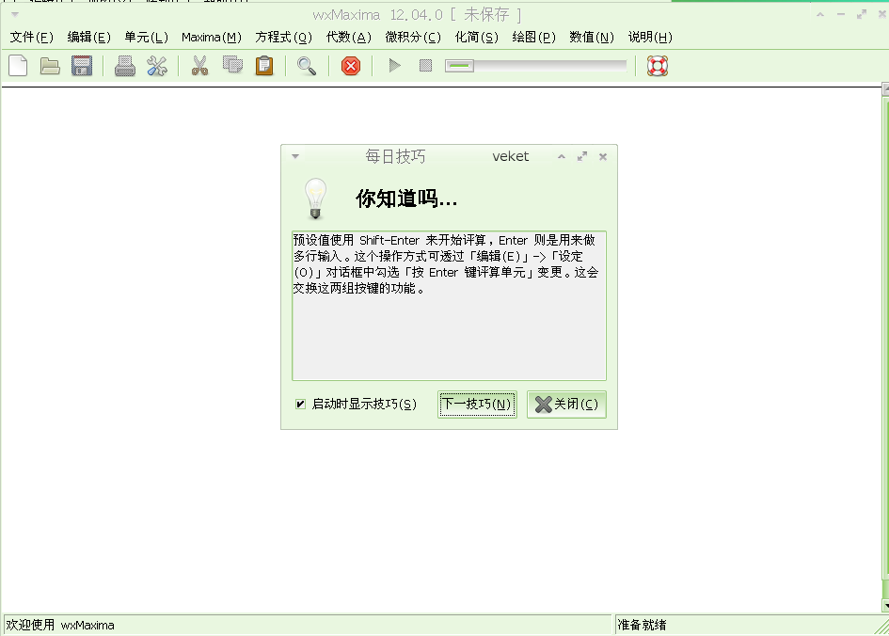Uncheck the 启动时显示技巧(S) checkbox

tap(300, 405)
